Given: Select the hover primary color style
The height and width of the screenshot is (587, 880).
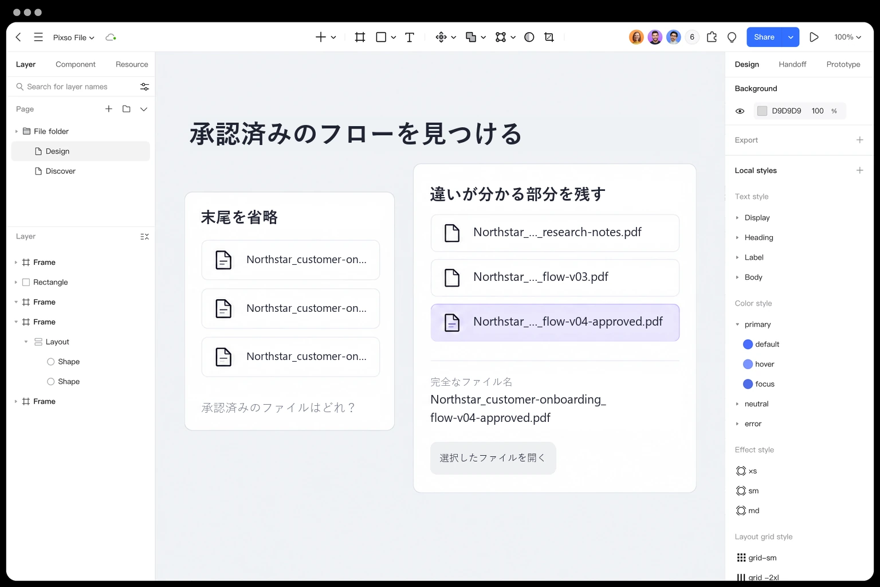Looking at the screenshot, I should pyautogui.click(x=759, y=365).
